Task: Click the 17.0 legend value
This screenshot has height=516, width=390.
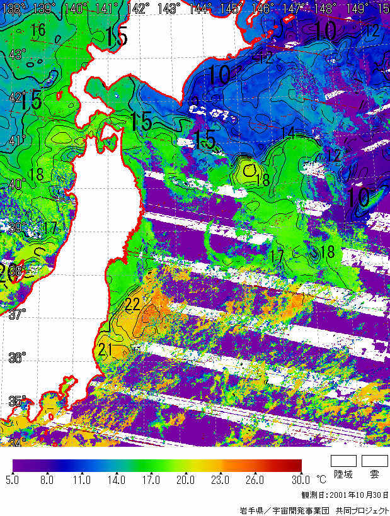Action: coord(151,480)
